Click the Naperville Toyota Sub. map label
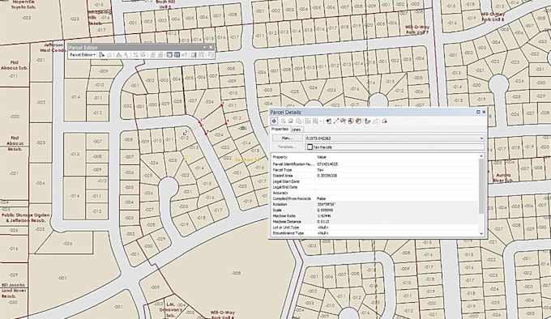 coord(23,4)
